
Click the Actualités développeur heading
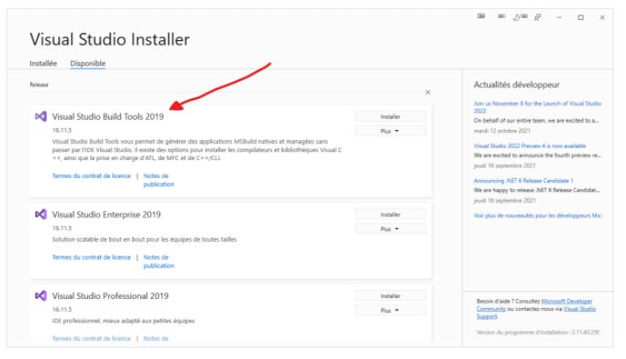click(517, 85)
